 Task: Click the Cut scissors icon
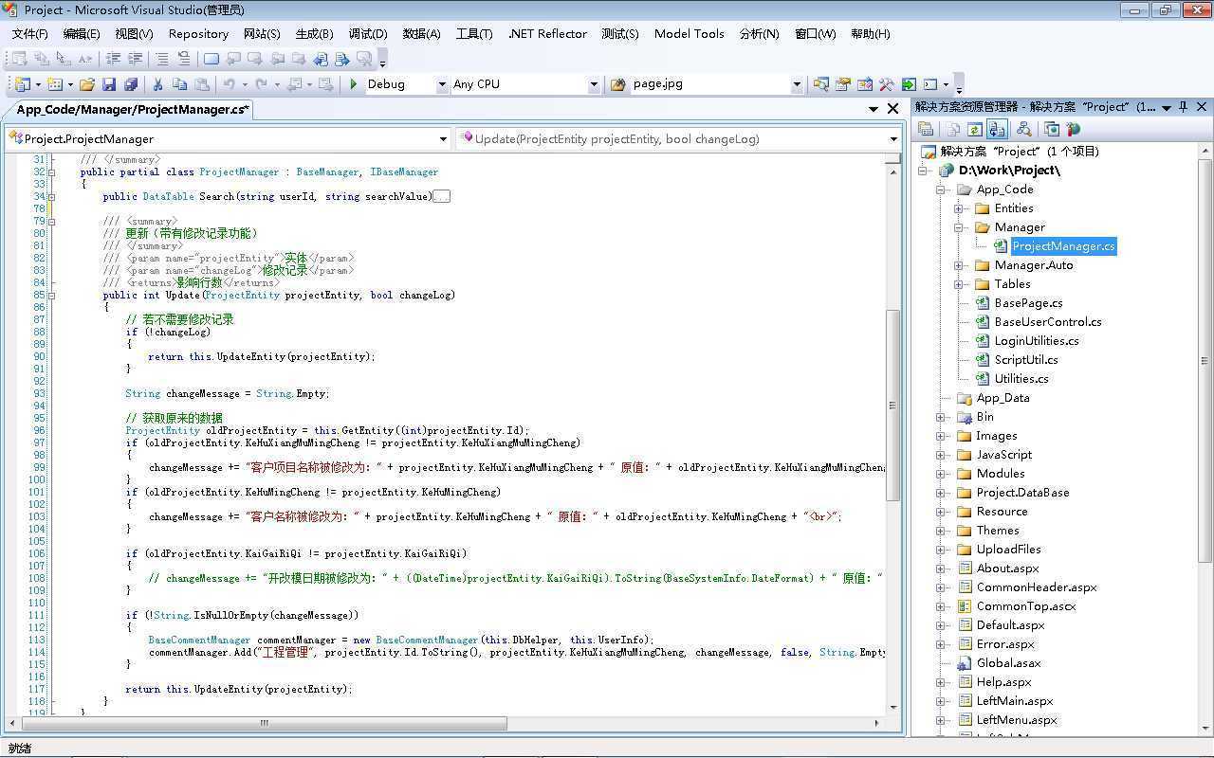157,84
